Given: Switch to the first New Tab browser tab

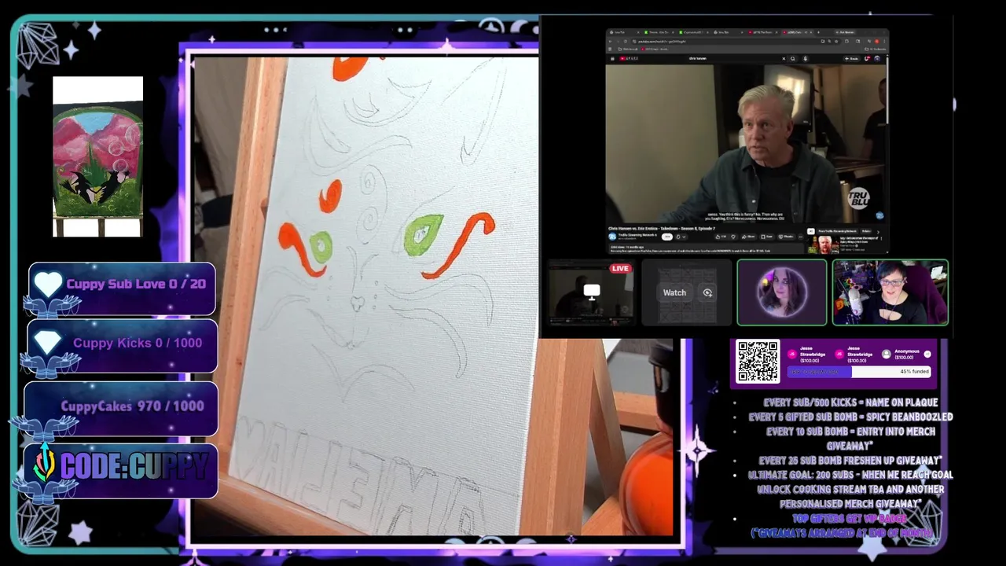Looking at the screenshot, I should coord(625,32).
